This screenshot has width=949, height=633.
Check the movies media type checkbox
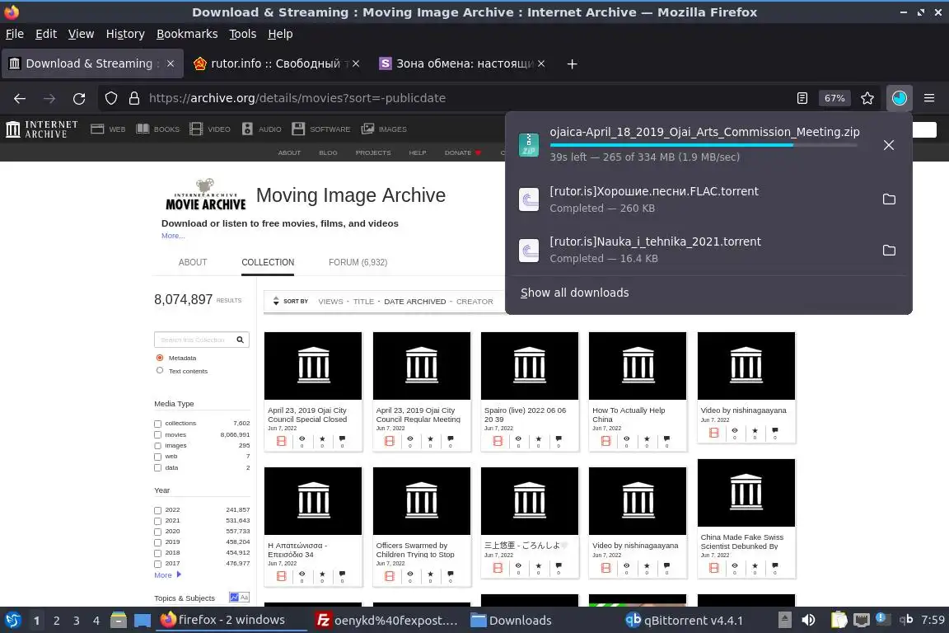point(158,435)
